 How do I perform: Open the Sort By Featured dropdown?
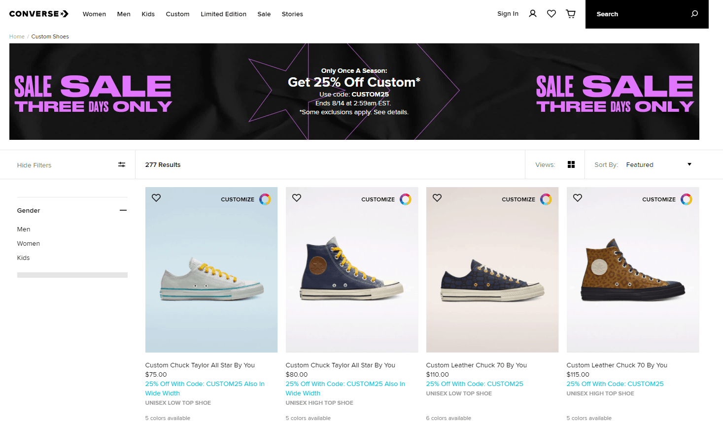[x=658, y=164]
